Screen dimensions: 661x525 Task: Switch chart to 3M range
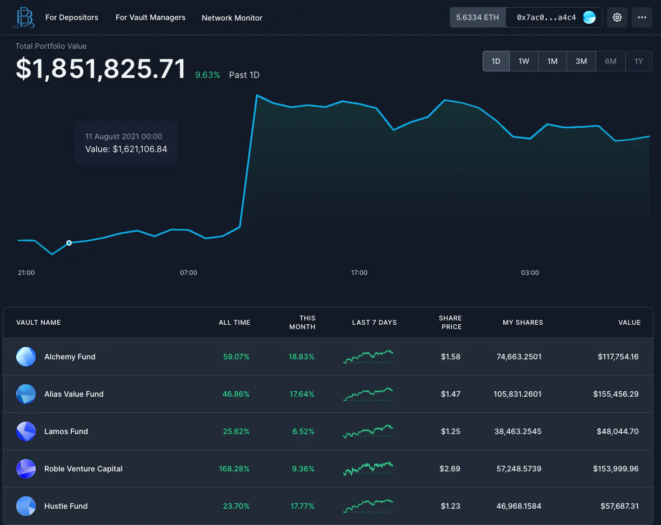tap(581, 61)
